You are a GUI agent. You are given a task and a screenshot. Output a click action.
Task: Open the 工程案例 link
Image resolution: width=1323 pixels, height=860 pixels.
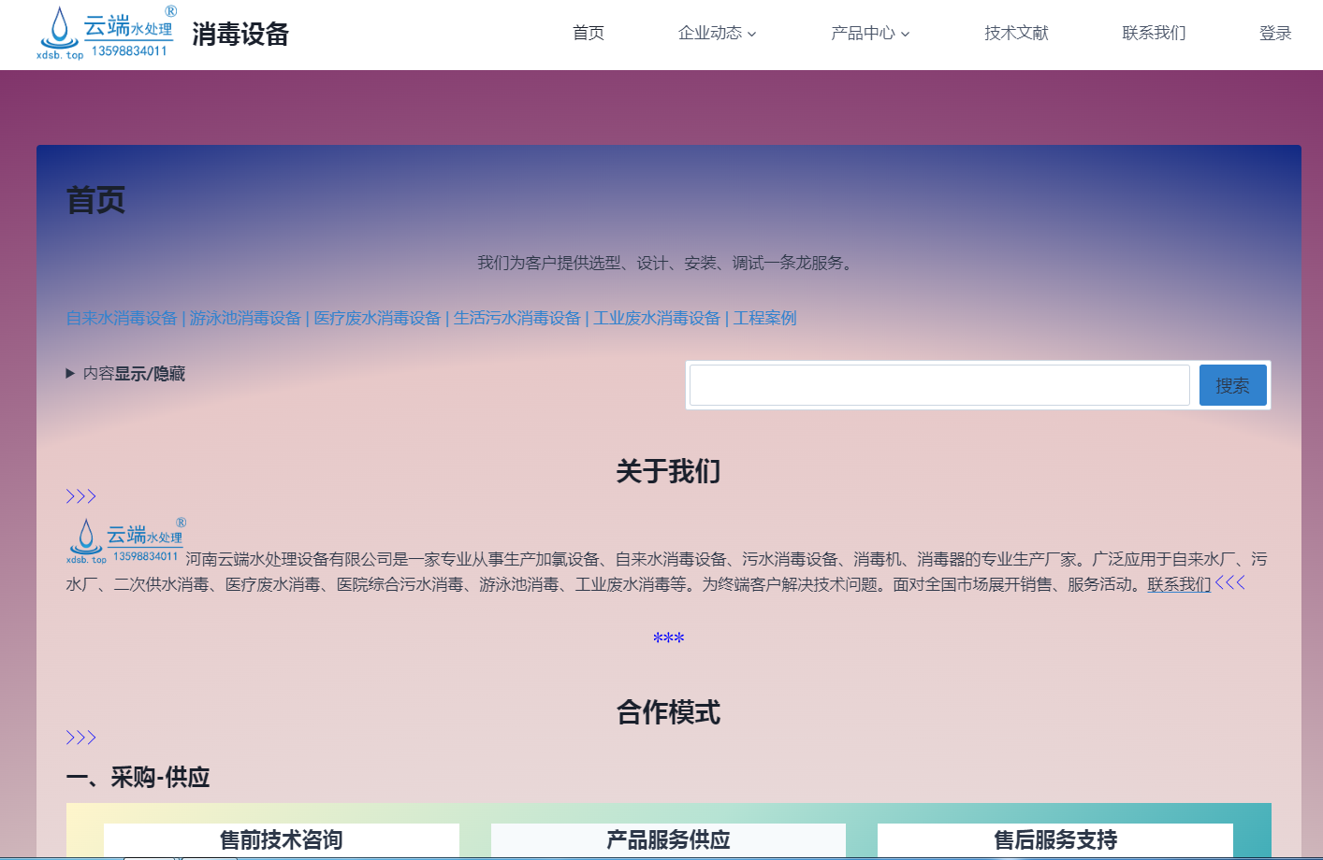tap(764, 318)
